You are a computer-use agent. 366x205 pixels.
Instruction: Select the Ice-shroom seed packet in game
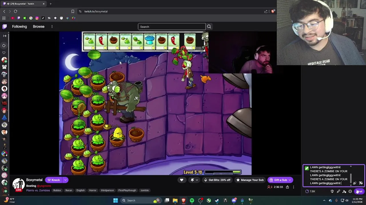149,42
